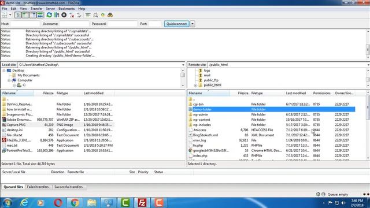Open Internet Explorer from the taskbar
Viewport: 370px width, 208px height.
[24, 203]
